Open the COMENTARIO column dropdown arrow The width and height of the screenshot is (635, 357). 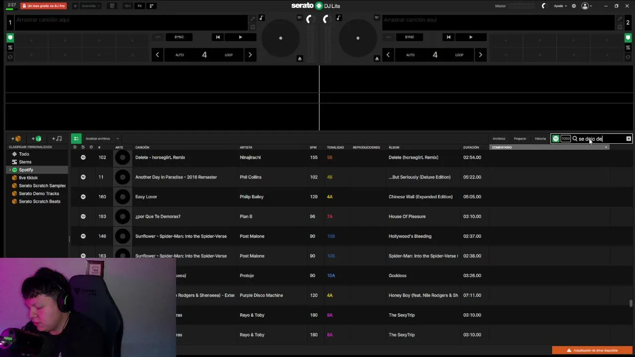(x=606, y=147)
